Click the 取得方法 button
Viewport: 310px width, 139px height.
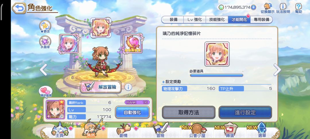189,112
